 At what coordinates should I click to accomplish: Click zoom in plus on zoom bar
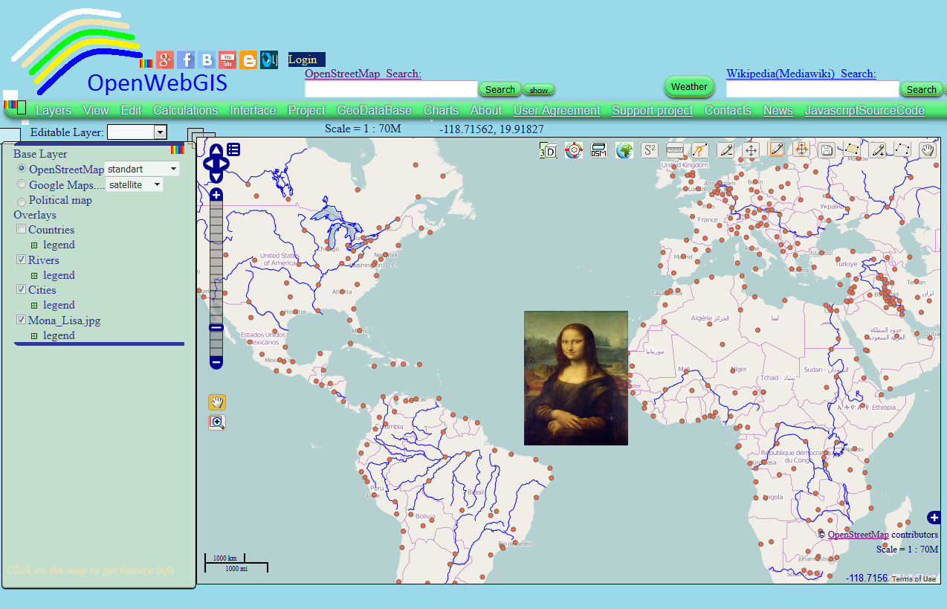(x=216, y=195)
